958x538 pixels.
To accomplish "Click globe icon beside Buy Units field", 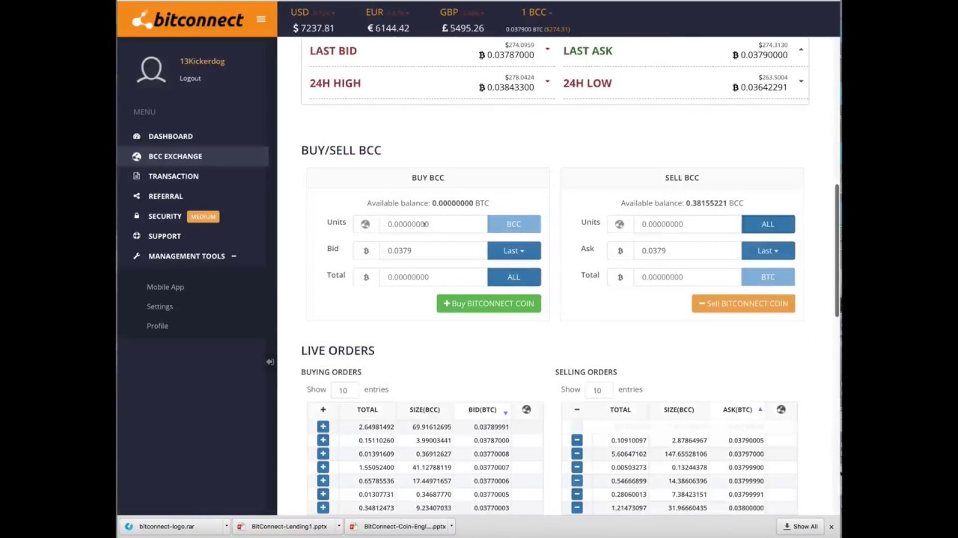I will point(365,224).
